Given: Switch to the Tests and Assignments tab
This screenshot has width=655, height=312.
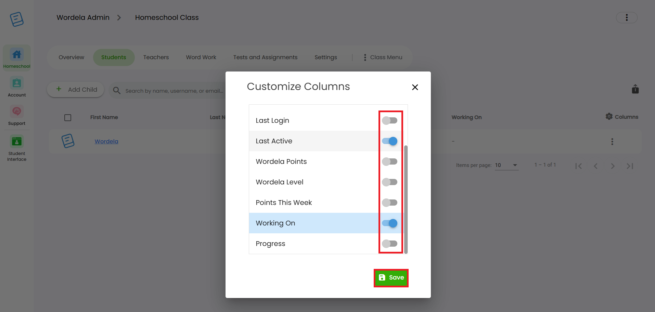Looking at the screenshot, I should [265, 57].
